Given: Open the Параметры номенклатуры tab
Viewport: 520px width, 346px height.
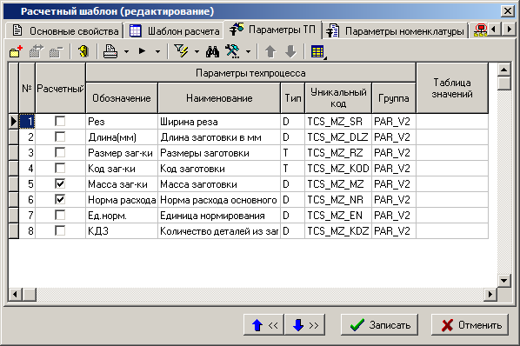Looking at the screenshot, I should [x=395, y=30].
